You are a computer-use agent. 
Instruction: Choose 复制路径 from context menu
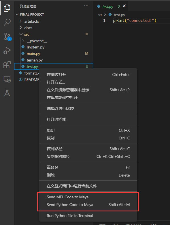coord(88,149)
